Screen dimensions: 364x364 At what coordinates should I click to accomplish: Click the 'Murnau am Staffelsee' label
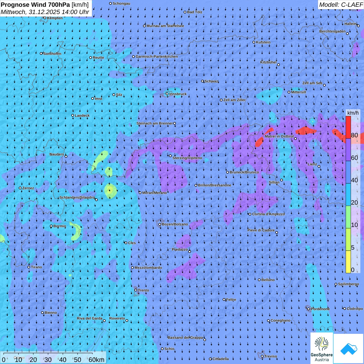tap(165, 26)
